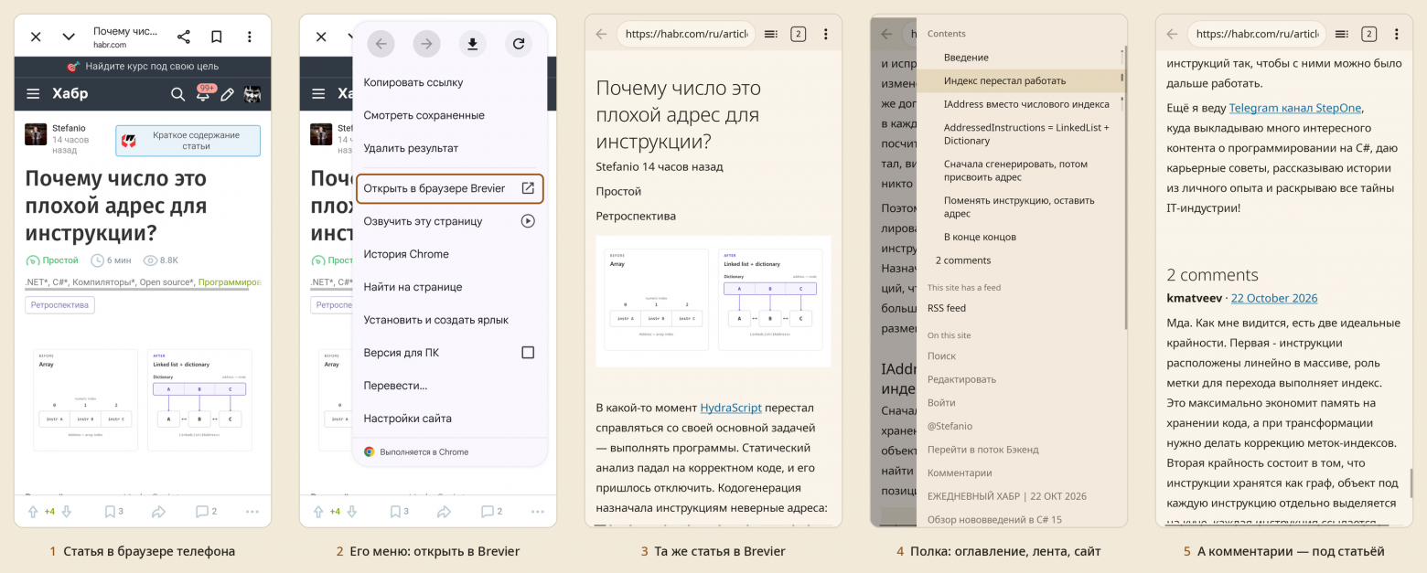Tap the three-dots icon in the screen 1 bottom bar
Screen dimensions: 1427x573
(x=252, y=512)
